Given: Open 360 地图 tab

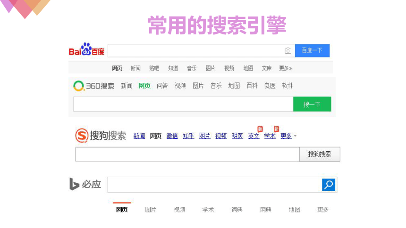Looking at the screenshot, I should pos(234,86).
